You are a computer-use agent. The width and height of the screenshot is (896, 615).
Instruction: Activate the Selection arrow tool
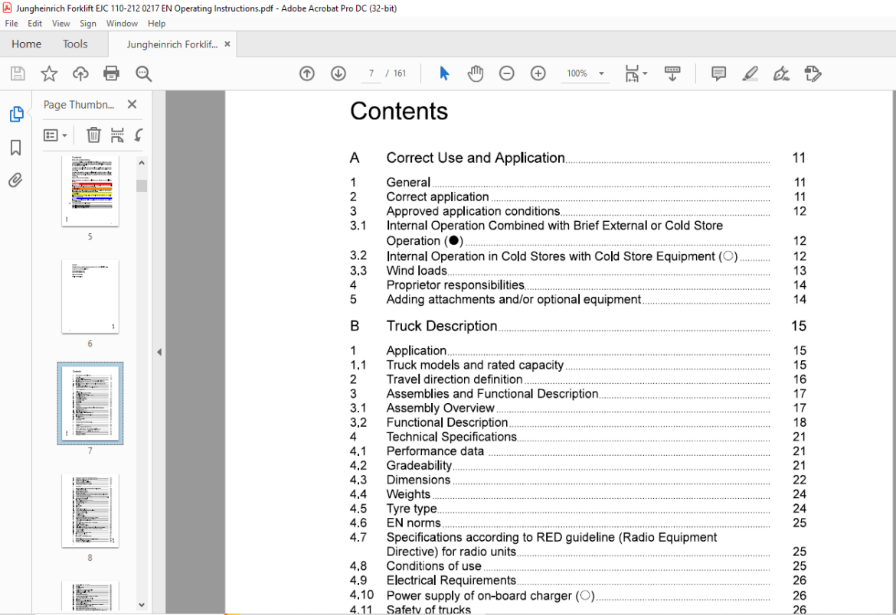(x=444, y=73)
